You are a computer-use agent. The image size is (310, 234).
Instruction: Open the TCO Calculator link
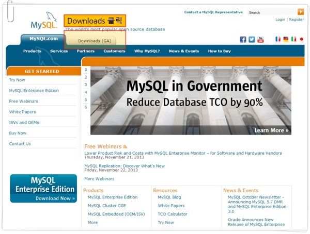point(173,214)
